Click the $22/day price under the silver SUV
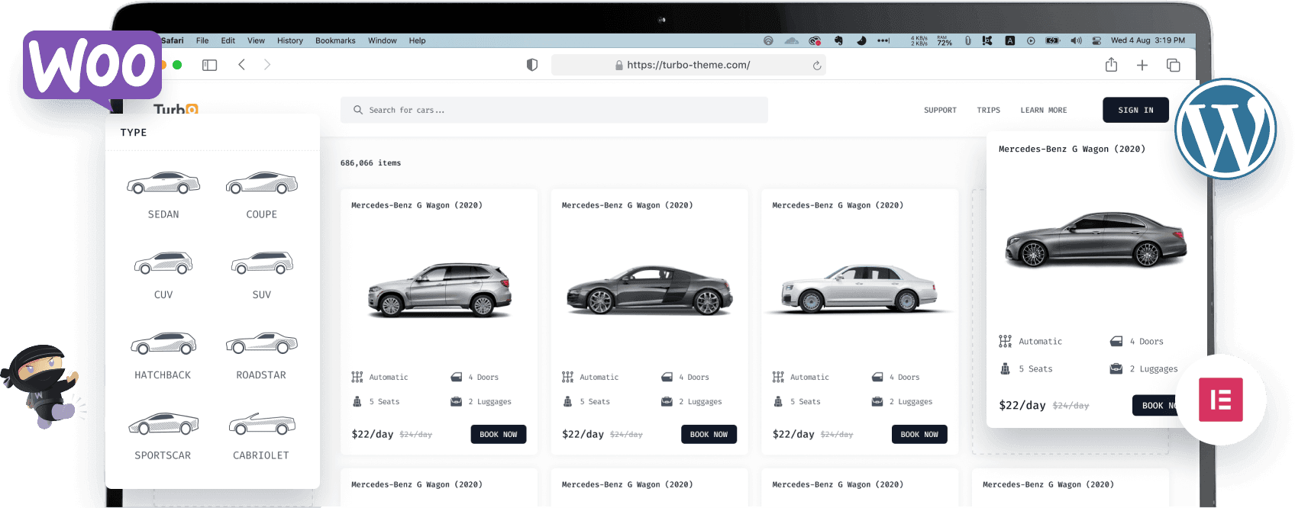1295x508 pixels. point(372,434)
